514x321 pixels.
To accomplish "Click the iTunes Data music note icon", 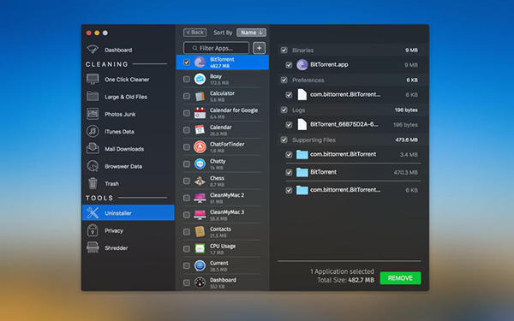I will [93, 131].
